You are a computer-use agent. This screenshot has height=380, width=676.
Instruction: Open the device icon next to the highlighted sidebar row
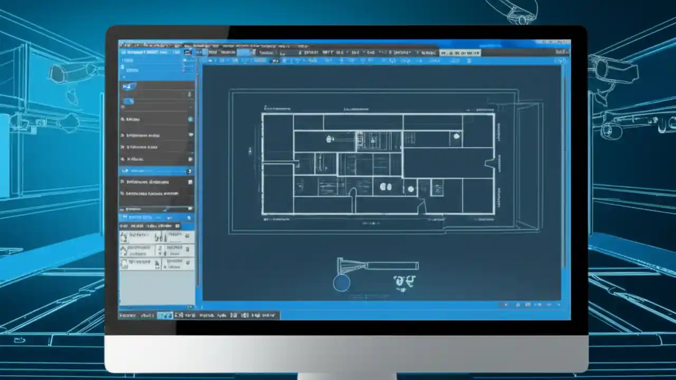tap(189, 170)
